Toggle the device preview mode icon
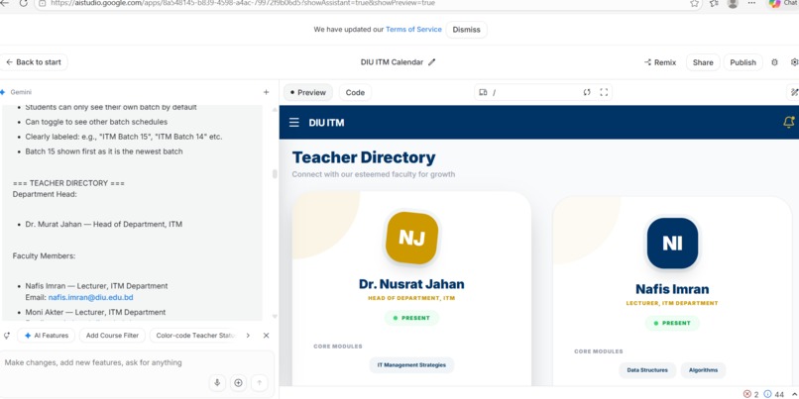The height and width of the screenshot is (399, 799). click(x=483, y=92)
